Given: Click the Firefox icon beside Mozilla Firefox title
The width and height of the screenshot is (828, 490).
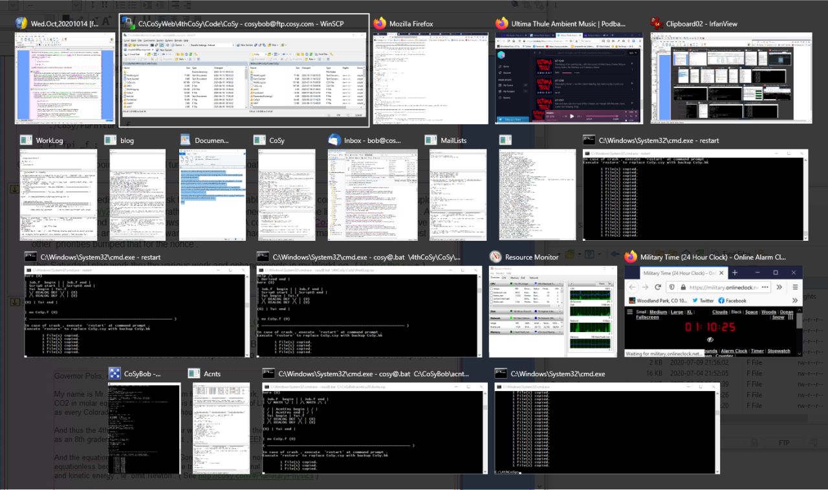Looking at the screenshot, I should (378, 23).
